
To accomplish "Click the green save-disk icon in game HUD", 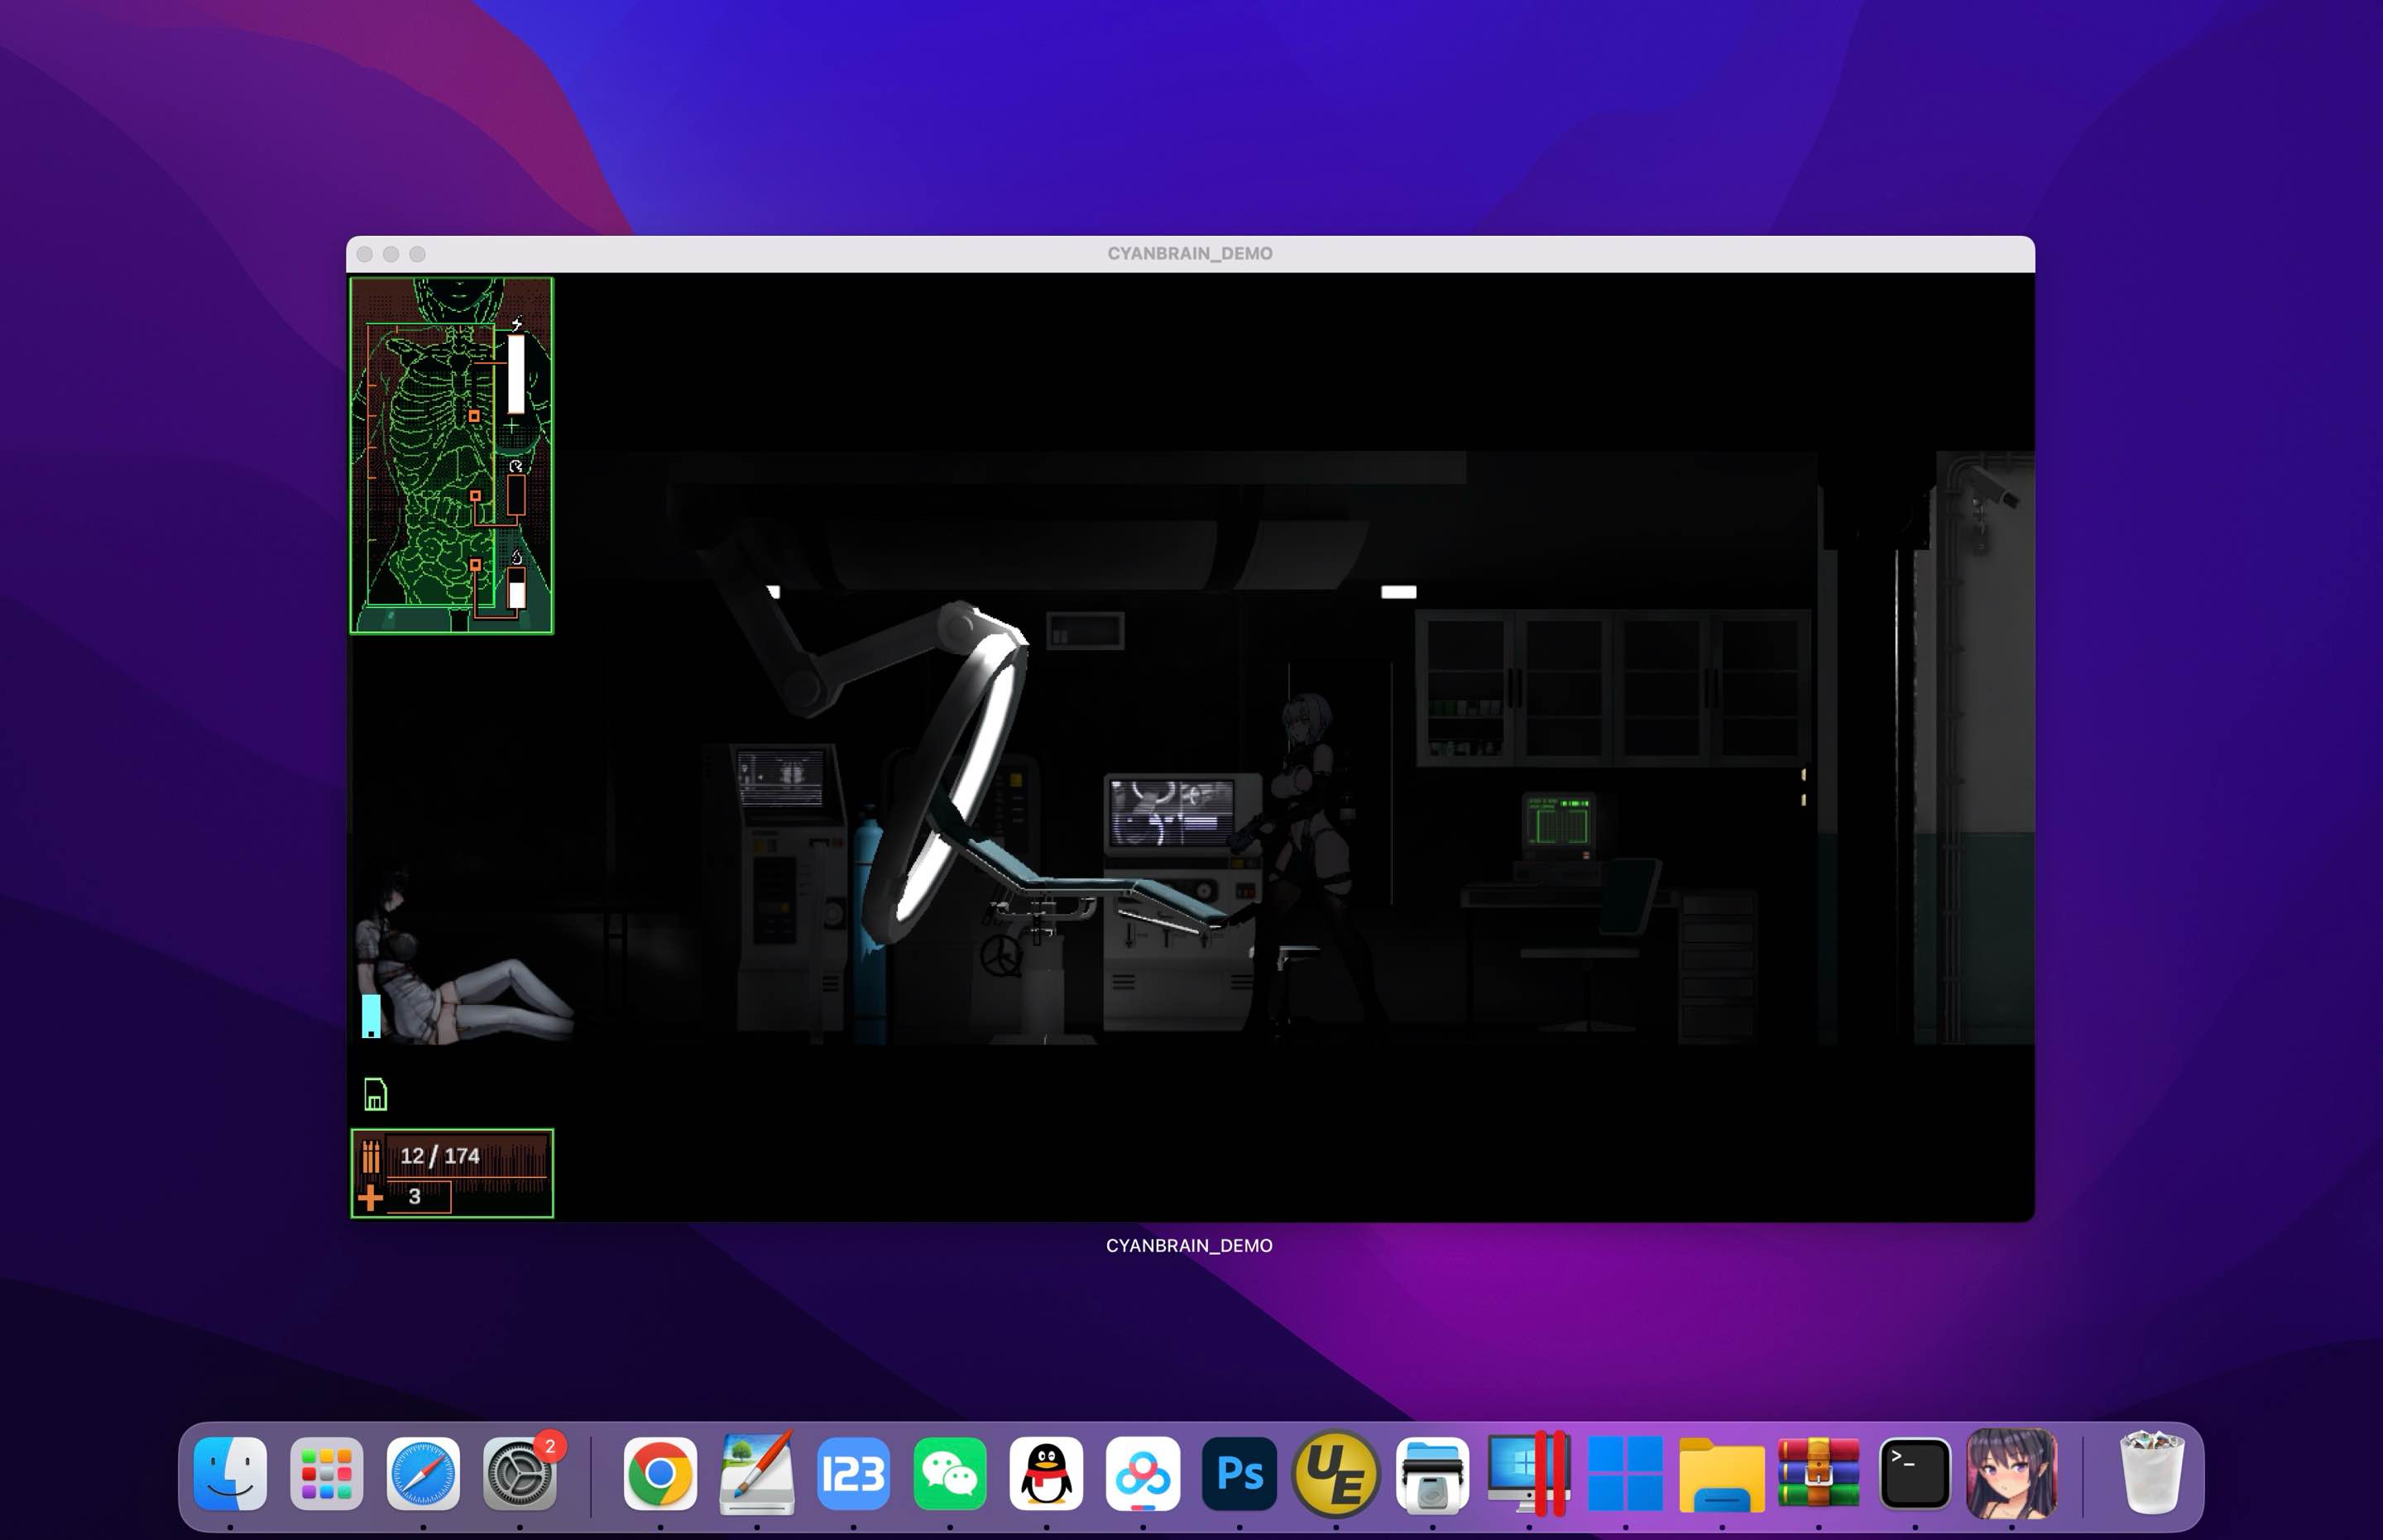I will [x=375, y=1094].
